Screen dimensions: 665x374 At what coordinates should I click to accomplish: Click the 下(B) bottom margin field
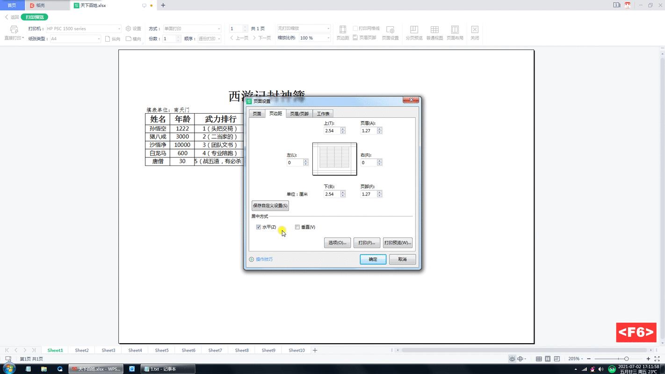(x=332, y=194)
